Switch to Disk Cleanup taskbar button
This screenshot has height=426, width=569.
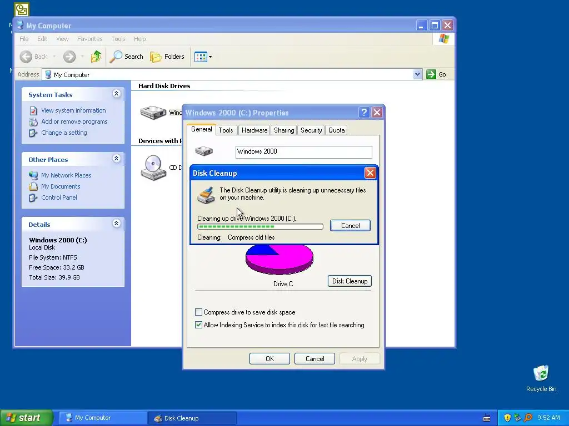[x=192, y=418]
